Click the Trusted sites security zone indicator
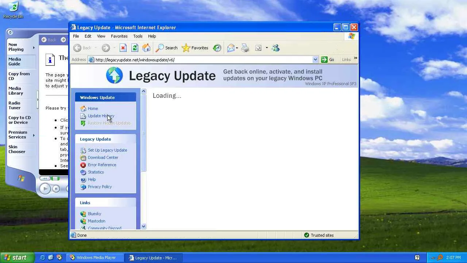Viewport: 467px width, 263px height. [x=319, y=235]
